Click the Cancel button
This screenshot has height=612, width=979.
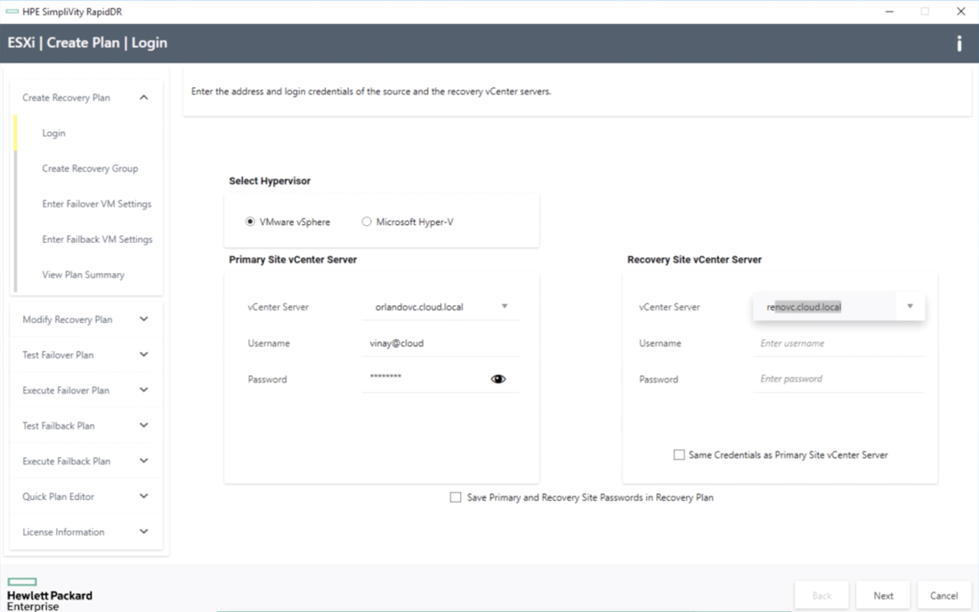[x=943, y=596]
